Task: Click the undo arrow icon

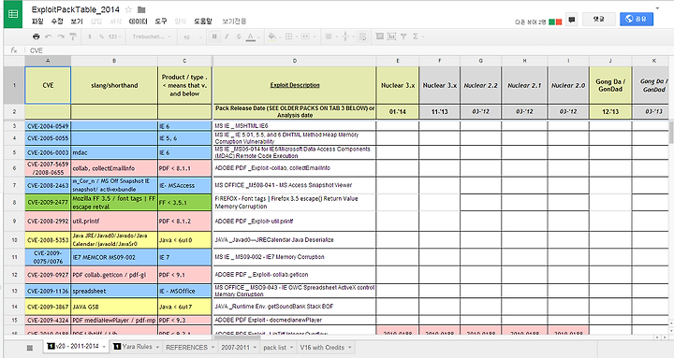Action: [49, 36]
